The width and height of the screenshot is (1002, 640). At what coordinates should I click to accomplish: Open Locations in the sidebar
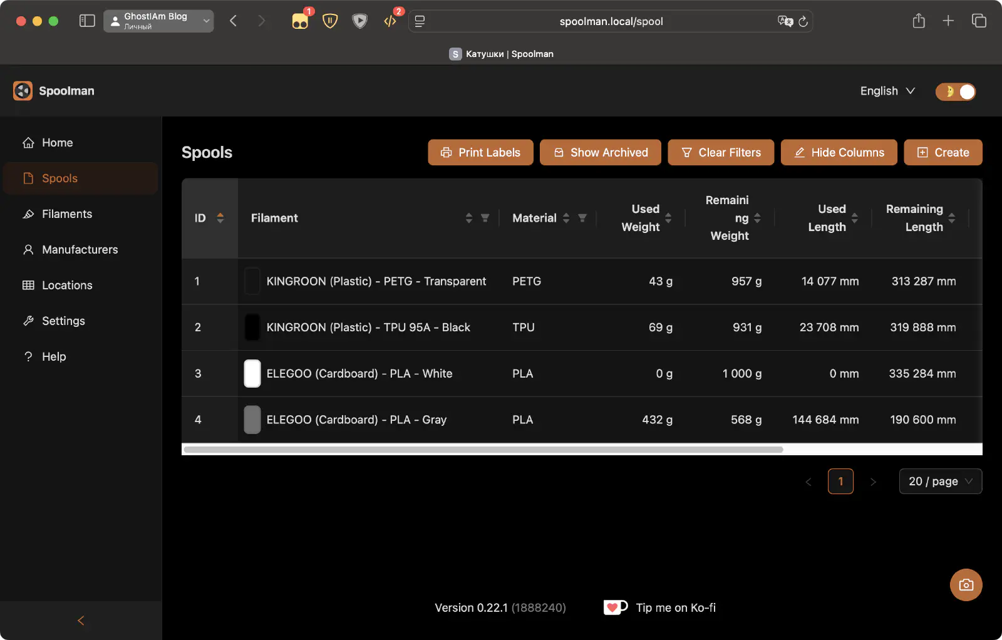pos(80,286)
